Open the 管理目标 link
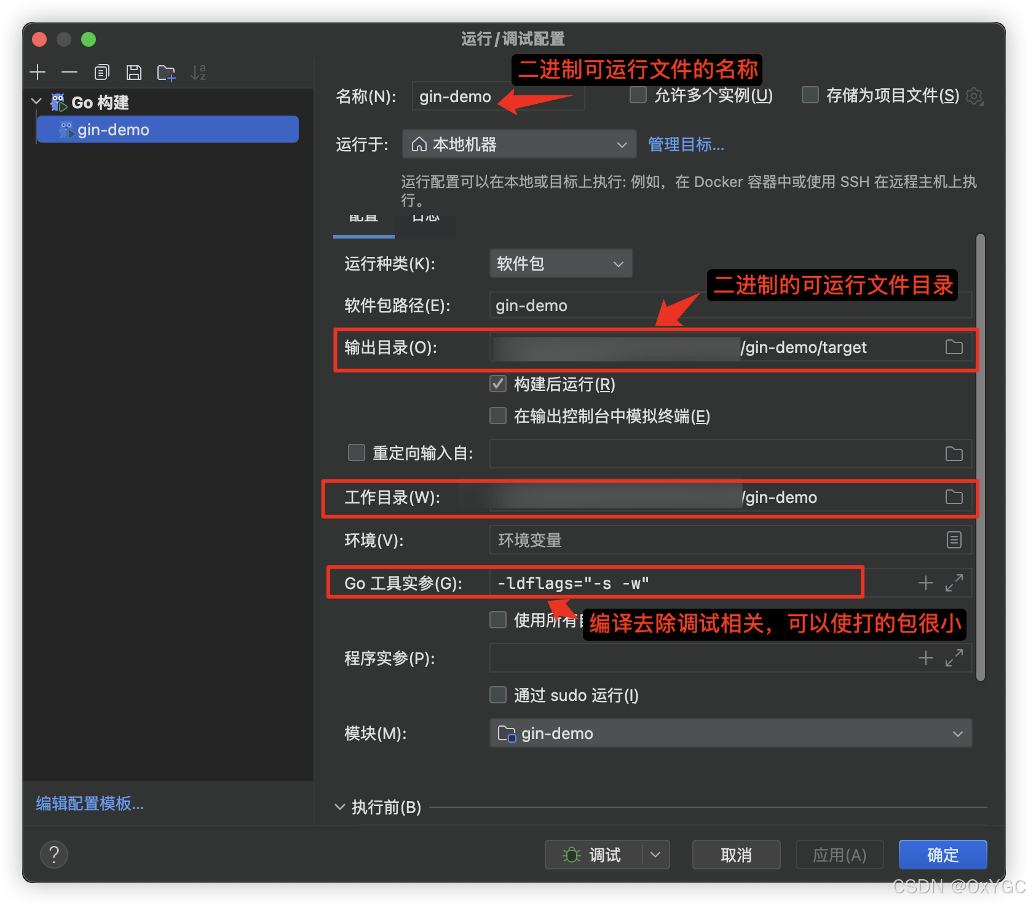1028x905 pixels. point(686,144)
